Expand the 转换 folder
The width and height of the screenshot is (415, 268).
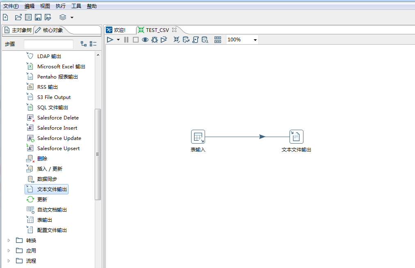pos(9,240)
